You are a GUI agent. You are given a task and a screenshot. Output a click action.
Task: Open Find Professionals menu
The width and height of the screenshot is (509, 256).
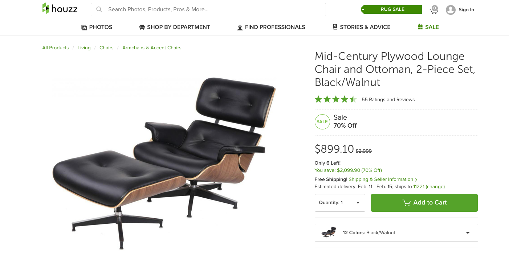[x=271, y=27]
